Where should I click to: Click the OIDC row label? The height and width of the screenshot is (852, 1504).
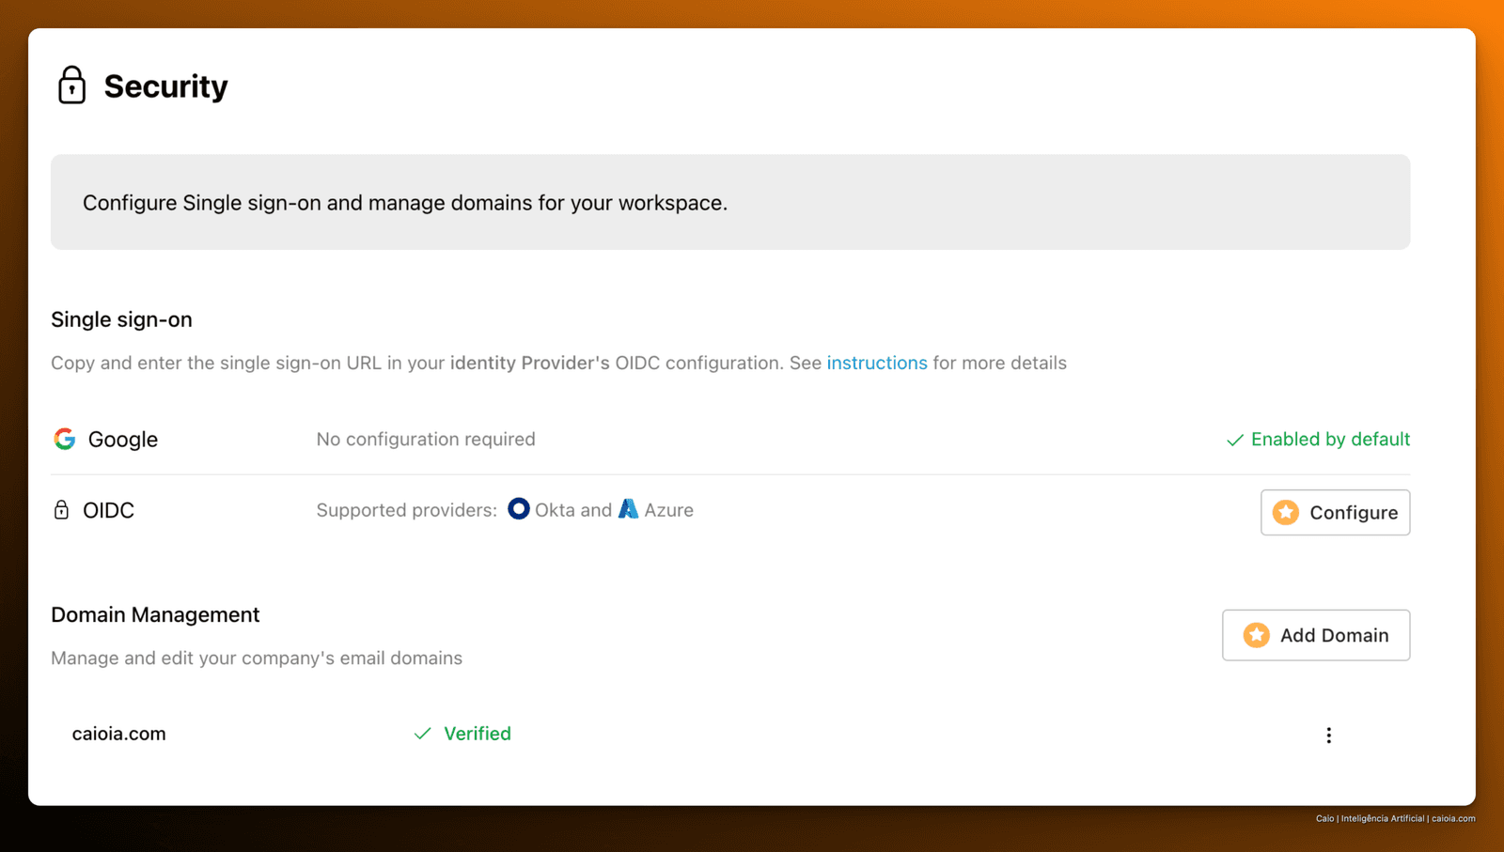coord(108,510)
